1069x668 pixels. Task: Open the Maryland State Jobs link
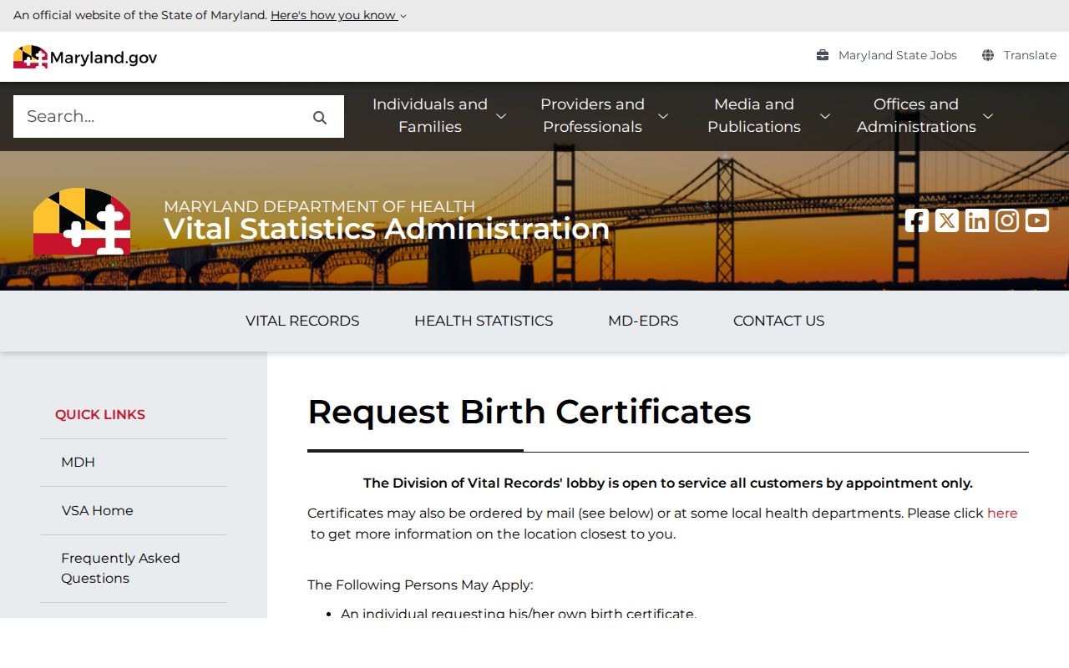pyautogui.click(x=898, y=55)
